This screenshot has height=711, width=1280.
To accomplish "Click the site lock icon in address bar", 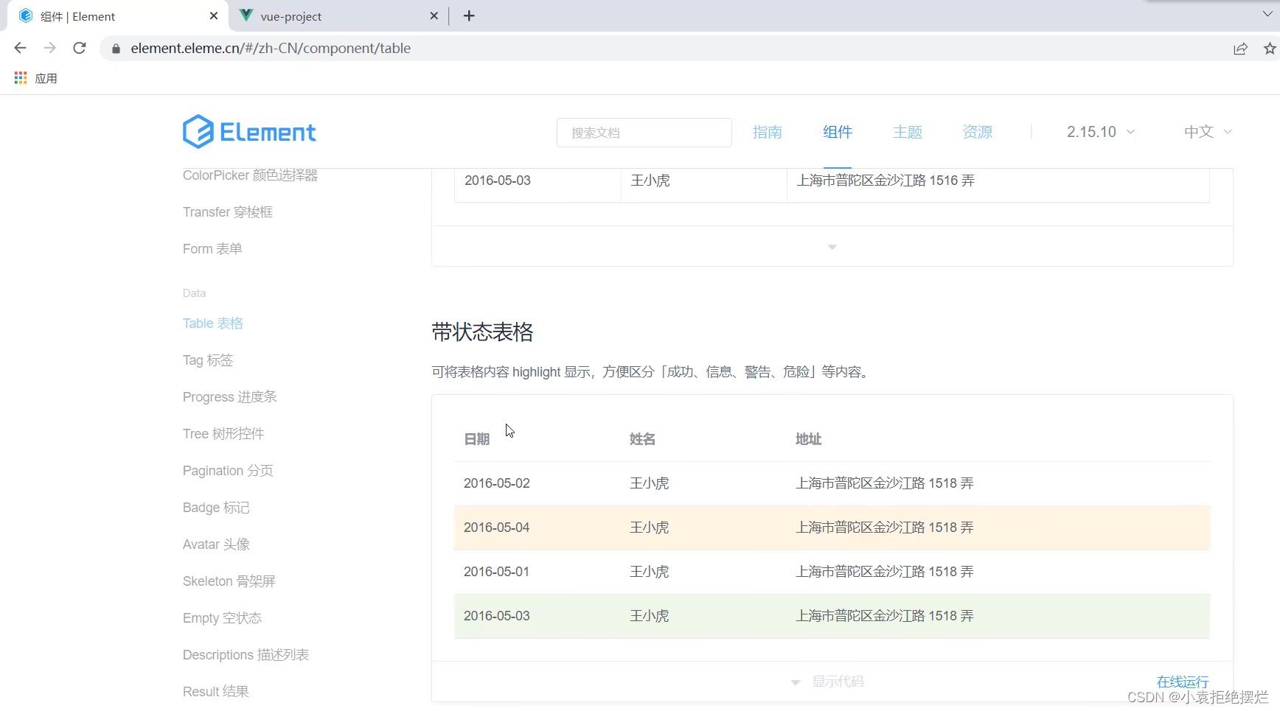I will point(116,49).
